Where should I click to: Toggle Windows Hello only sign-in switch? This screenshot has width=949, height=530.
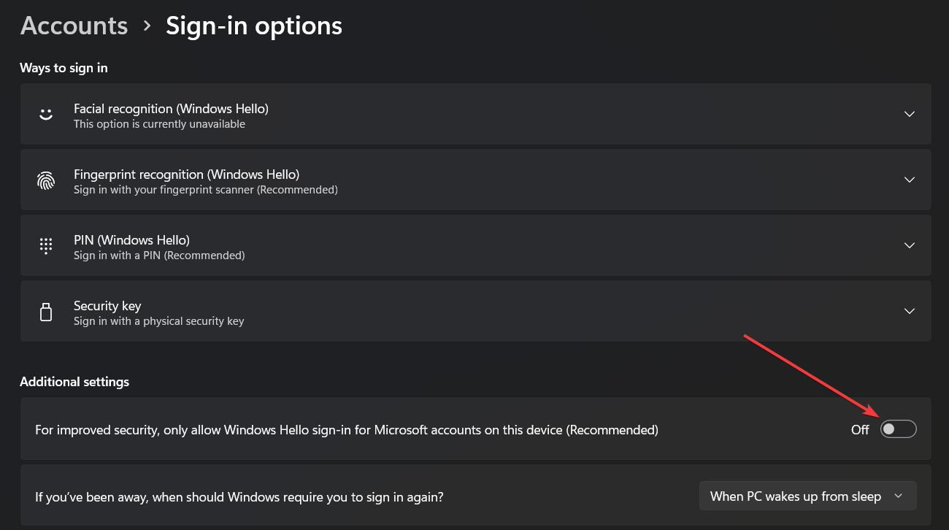click(898, 429)
